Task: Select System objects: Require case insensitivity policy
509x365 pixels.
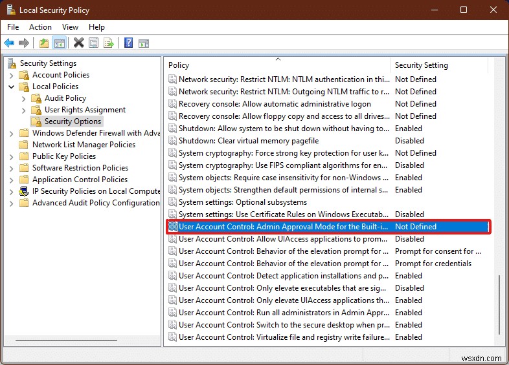Action: click(328, 178)
